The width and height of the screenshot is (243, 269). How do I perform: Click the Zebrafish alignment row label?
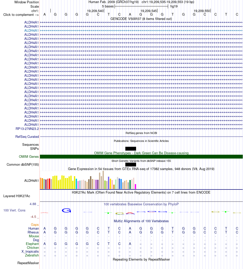click(32, 255)
